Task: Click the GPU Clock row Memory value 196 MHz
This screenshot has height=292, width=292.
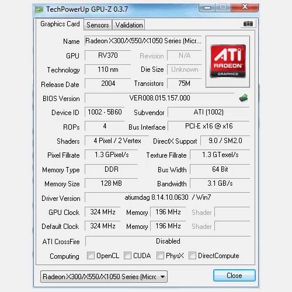Action: 168,212
